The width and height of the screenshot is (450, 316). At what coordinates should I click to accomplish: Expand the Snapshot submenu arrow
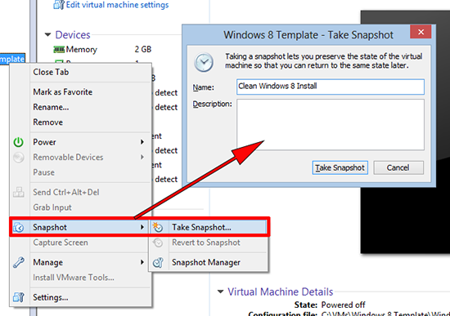click(142, 227)
